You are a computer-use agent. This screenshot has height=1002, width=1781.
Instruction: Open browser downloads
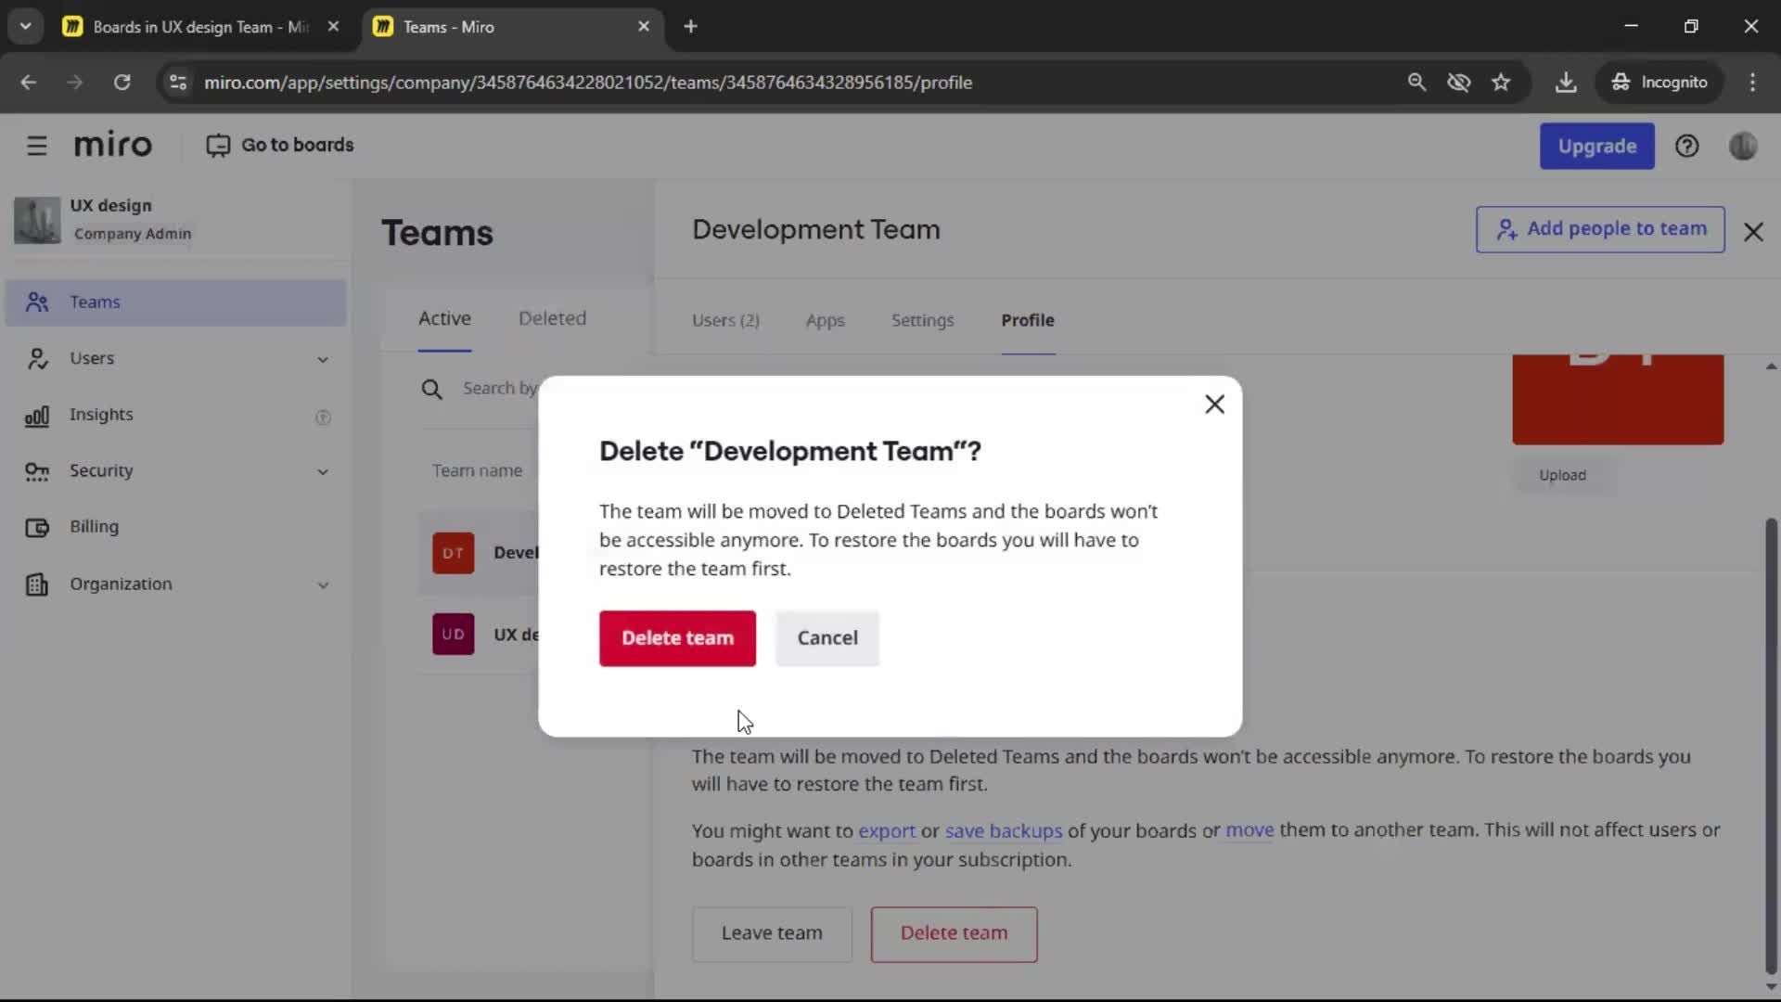(1566, 83)
